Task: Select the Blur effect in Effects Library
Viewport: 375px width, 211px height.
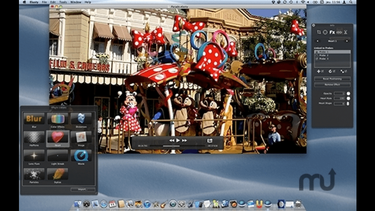Action: pos(34,118)
